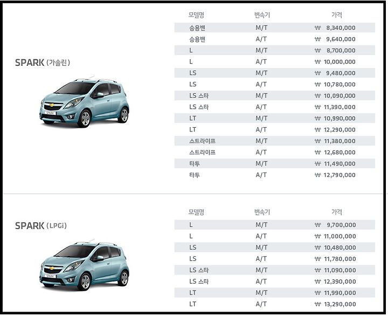
Task: Click the price ₩ 11,380,000
Action: click(335, 141)
